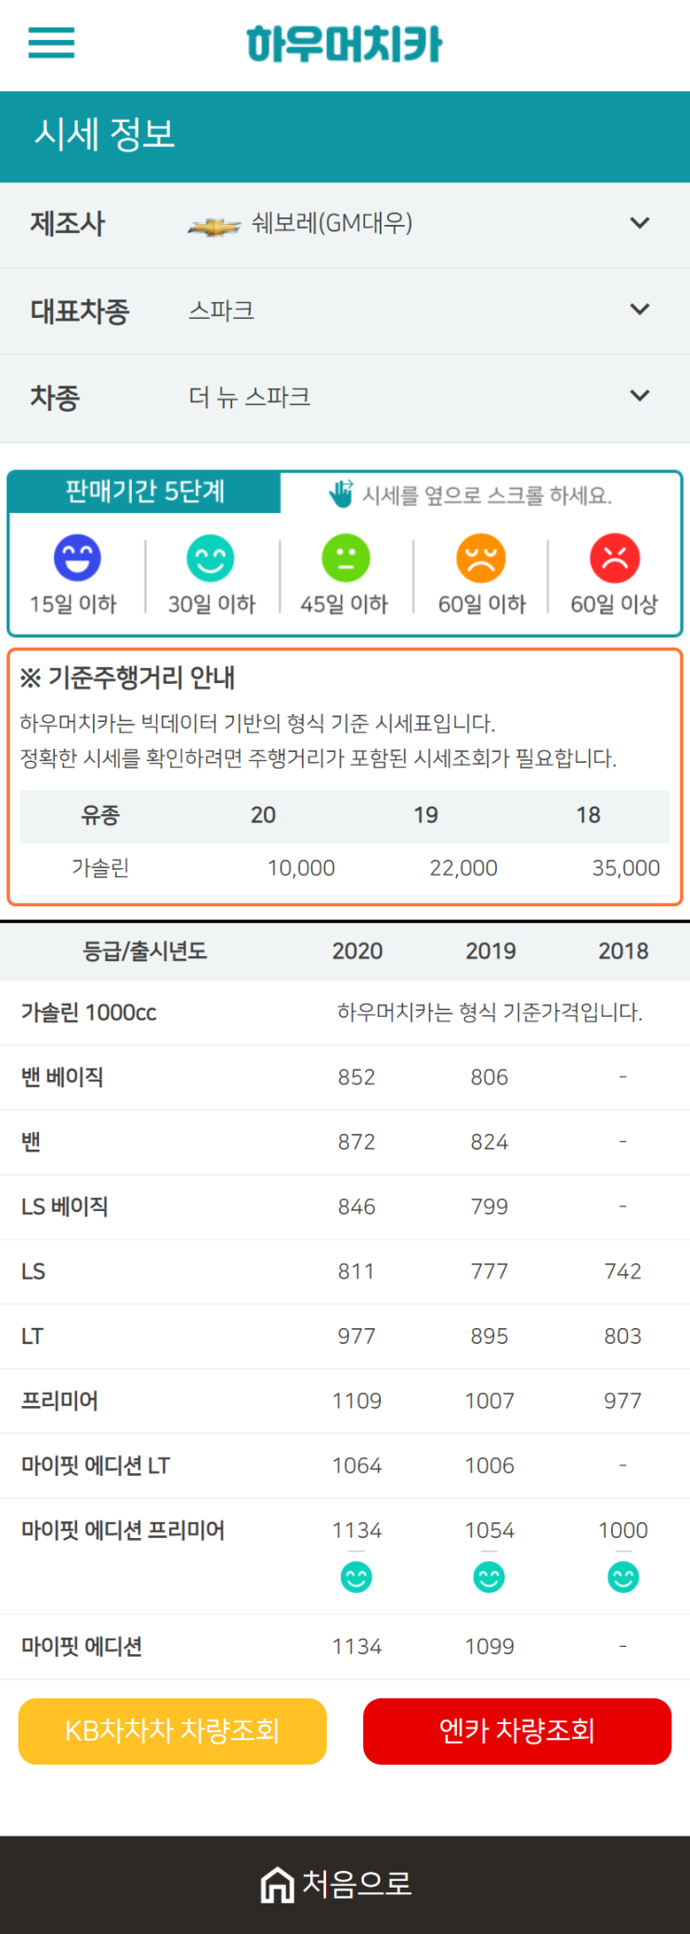This screenshot has width=690, height=1934.
Task: Click the mileage value 35,000
Action: (x=626, y=868)
